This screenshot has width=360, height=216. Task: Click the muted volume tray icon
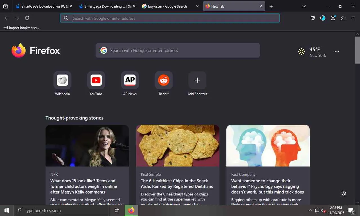coord(323,210)
